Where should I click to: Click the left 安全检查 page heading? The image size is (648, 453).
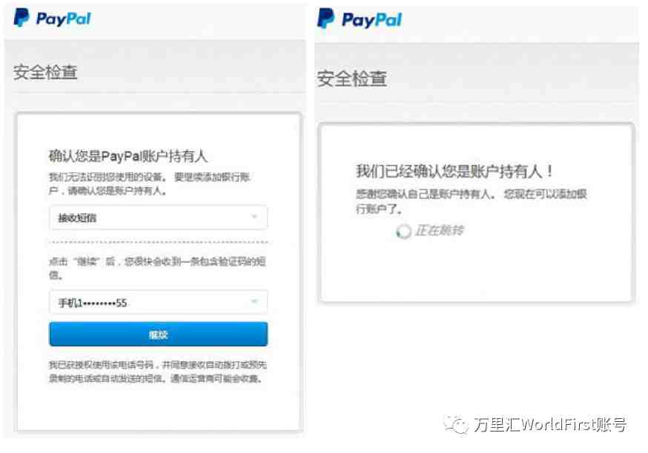click(x=45, y=73)
